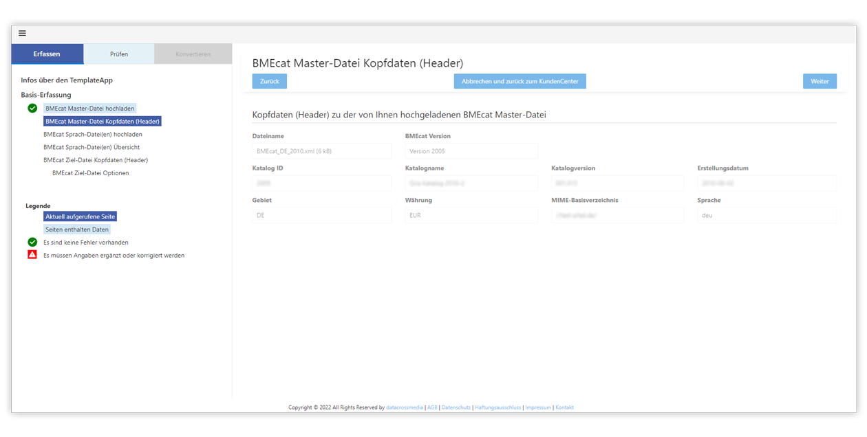
Task: Switch to the Prüfen tab
Action: click(x=119, y=54)
